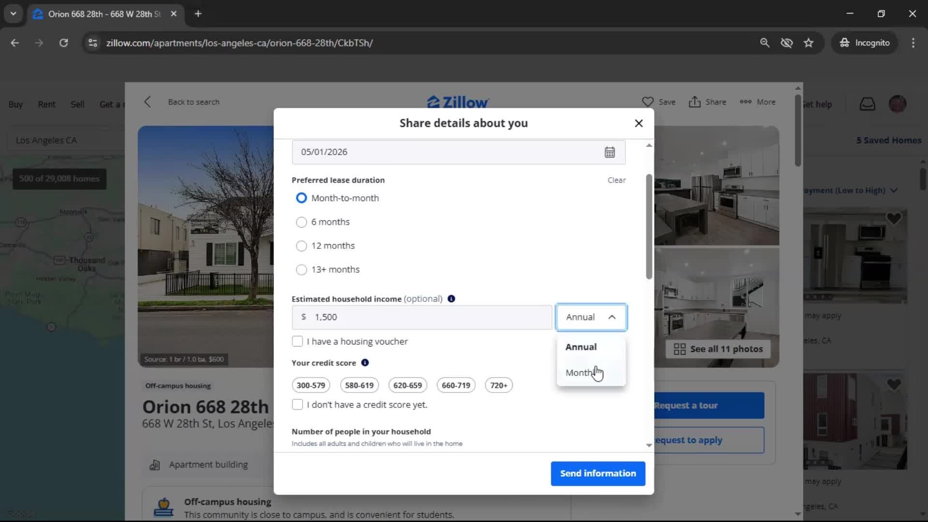This screenshot has height=522, width=928.
Task: Select 13+ months lease option
Action: pos(301,270)
